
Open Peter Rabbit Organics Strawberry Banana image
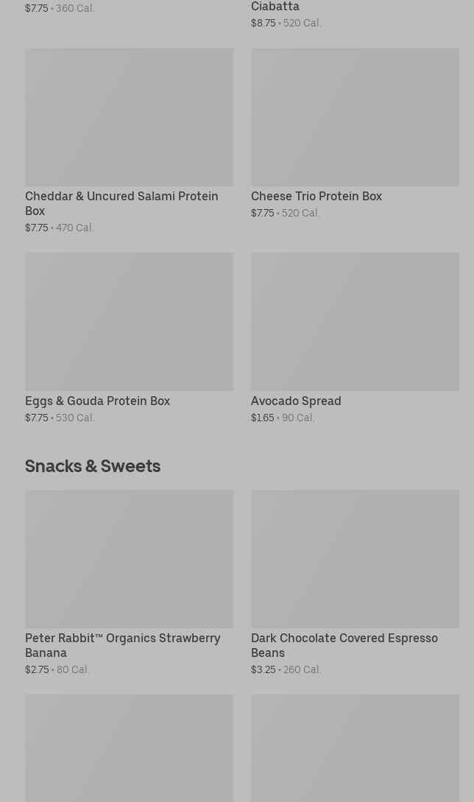click(x=129, y=559)
